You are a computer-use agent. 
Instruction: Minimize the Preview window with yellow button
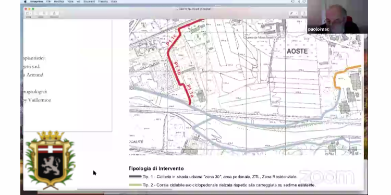pos(29,9)
